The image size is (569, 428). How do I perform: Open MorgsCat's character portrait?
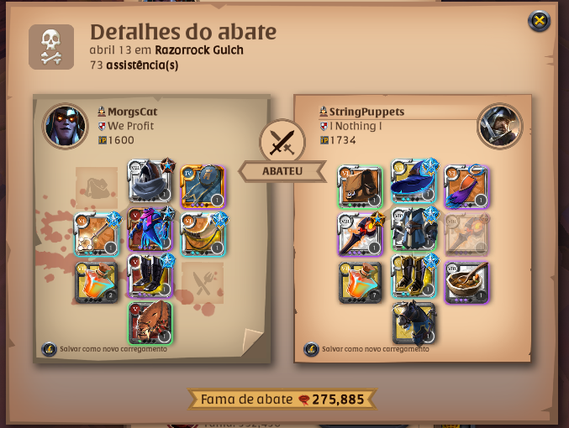pos(66,126)
